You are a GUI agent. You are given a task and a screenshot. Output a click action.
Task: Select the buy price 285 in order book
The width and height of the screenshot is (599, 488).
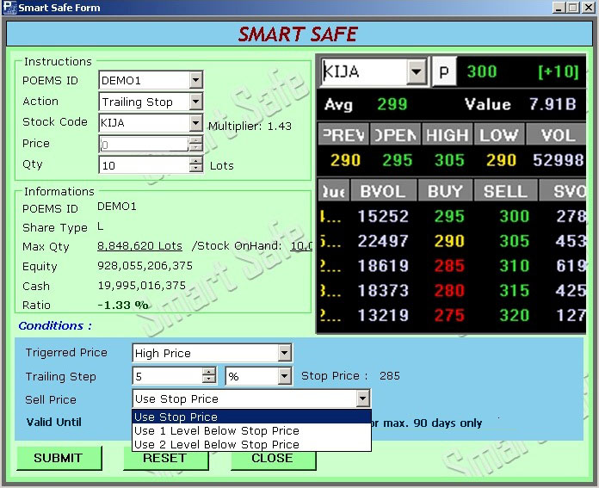[x=449, y=266]
